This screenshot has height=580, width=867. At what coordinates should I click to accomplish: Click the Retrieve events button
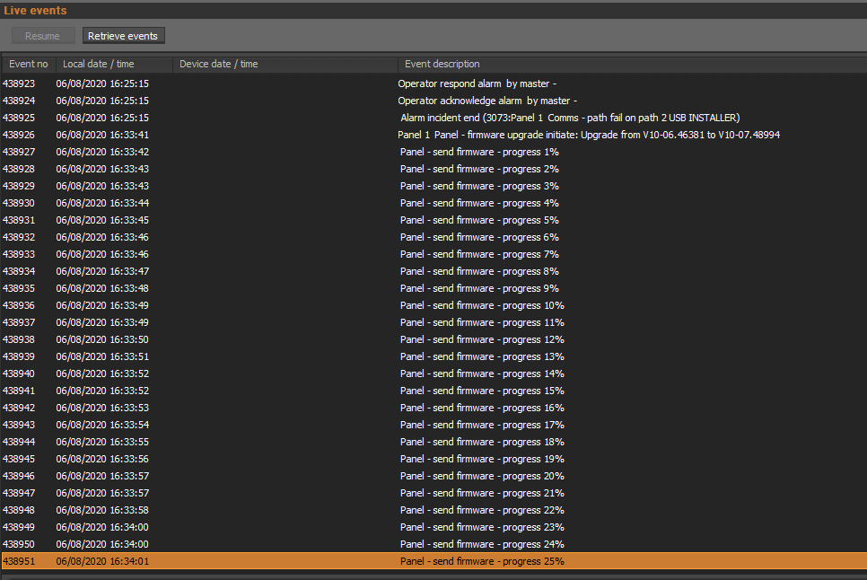click(123, 36)
